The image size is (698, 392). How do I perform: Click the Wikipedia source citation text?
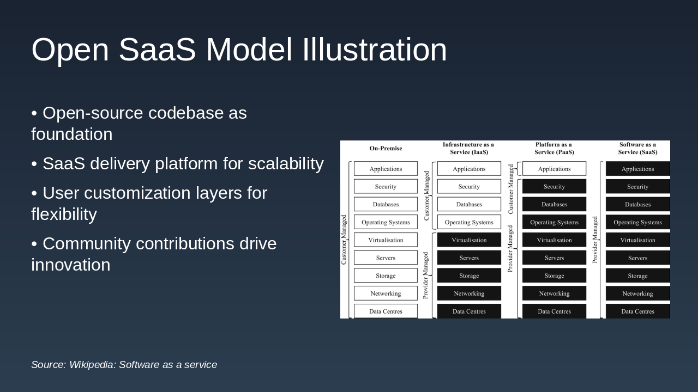[x=124, y=365]
